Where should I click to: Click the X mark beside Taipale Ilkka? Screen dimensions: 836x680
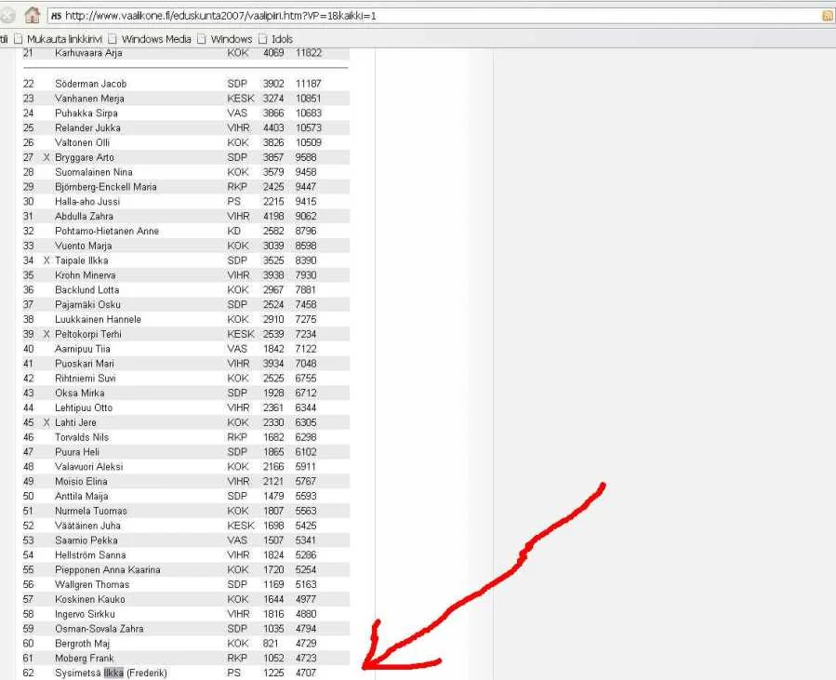(x=46, y=261)
